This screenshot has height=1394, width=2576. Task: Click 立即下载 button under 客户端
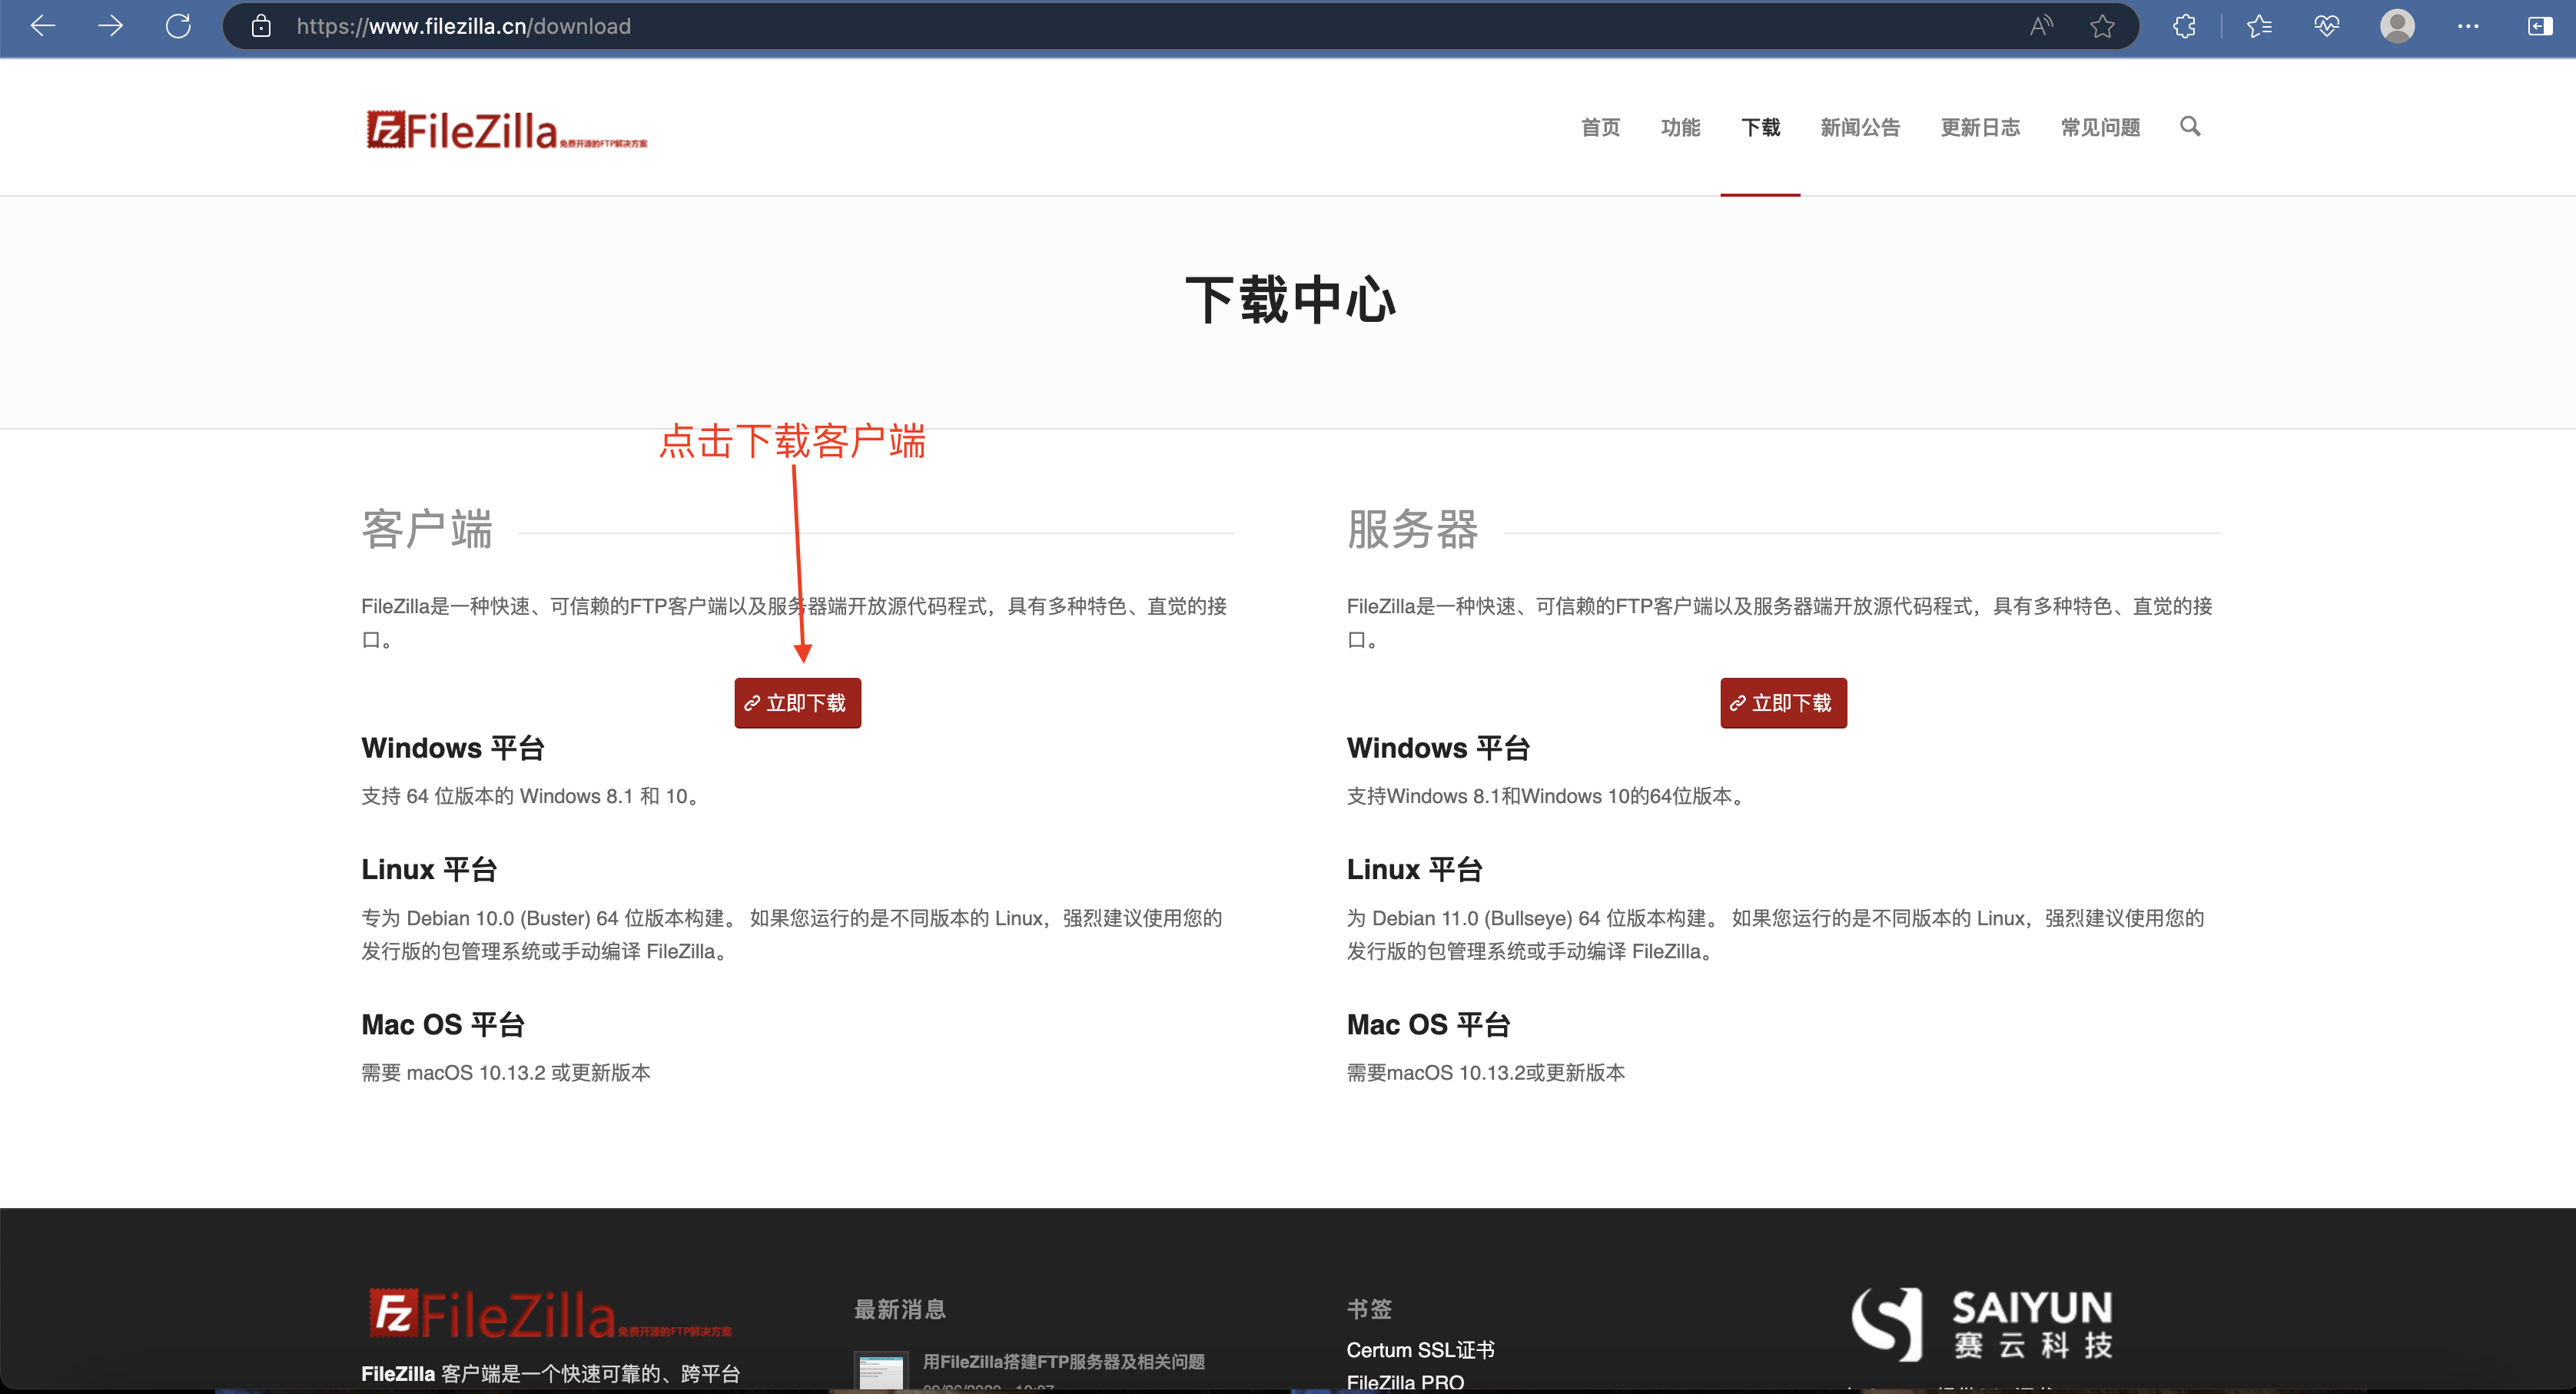[x=797, y=703]
